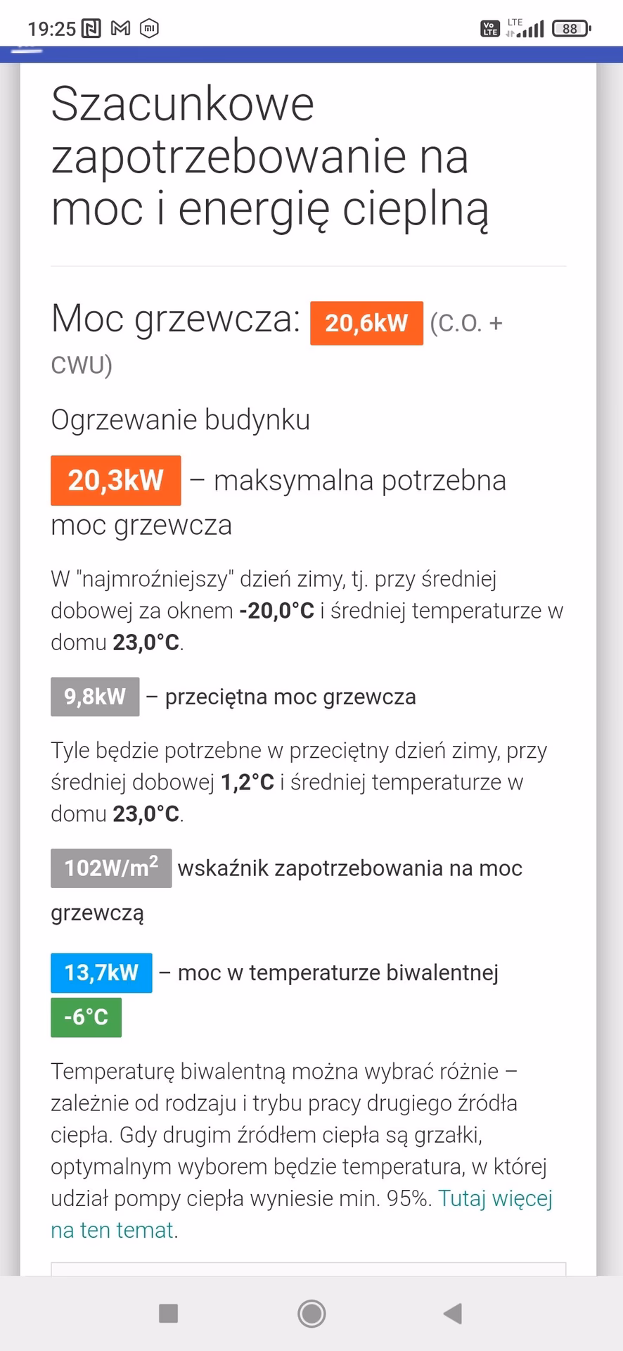Tap the blue 13,7kW bivalent power badge

click(x=101, y=972)
